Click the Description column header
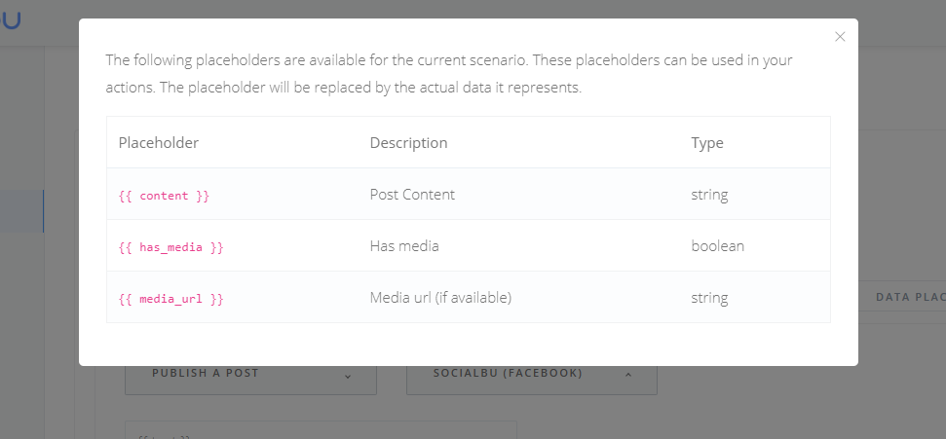The width and height of the screenshot is (946, 439). tap(408, 143)
